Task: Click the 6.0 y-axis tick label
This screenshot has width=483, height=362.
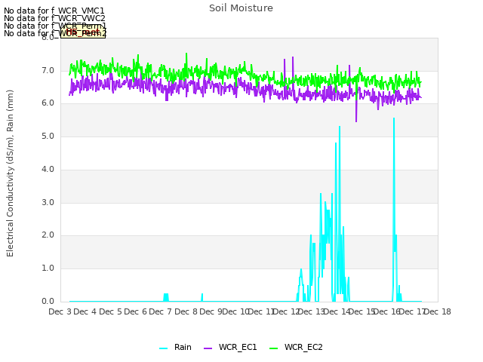Action: click(x=48, y=103)
